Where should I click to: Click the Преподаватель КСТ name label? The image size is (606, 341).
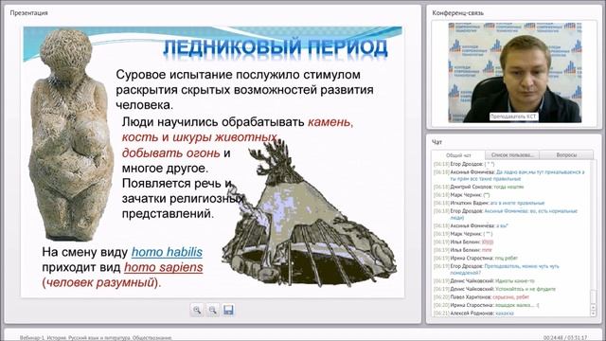tap(513, 117)
